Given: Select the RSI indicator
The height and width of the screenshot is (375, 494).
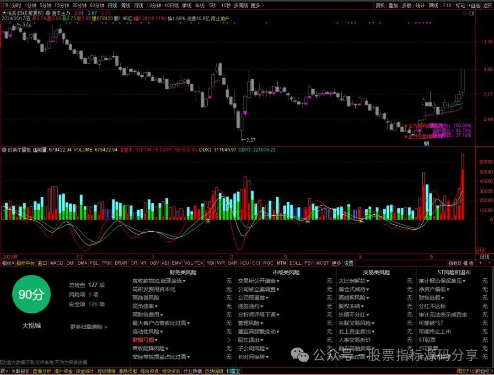Looking at the screenshot, I should [x=210, y=263].
